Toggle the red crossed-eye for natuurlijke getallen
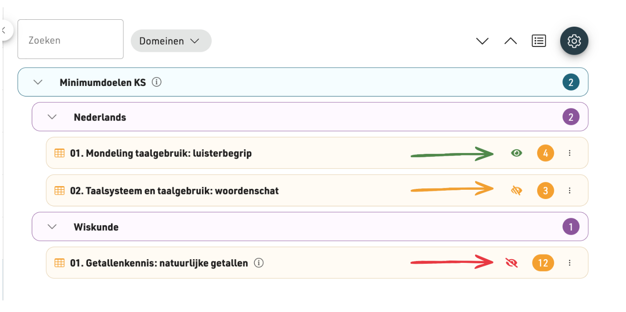 [511, 263]
